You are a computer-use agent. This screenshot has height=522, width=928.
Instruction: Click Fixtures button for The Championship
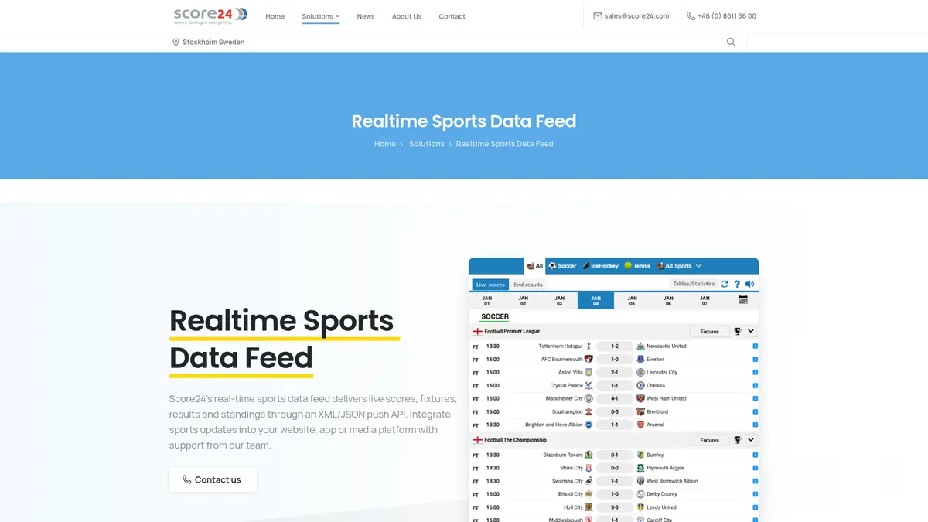pos(709,440)
